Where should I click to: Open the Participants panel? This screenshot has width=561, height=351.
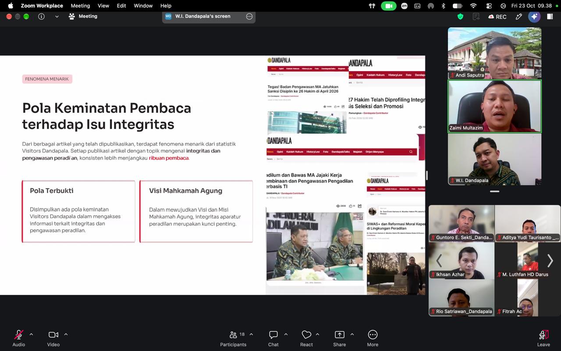[x=233, y=338]
